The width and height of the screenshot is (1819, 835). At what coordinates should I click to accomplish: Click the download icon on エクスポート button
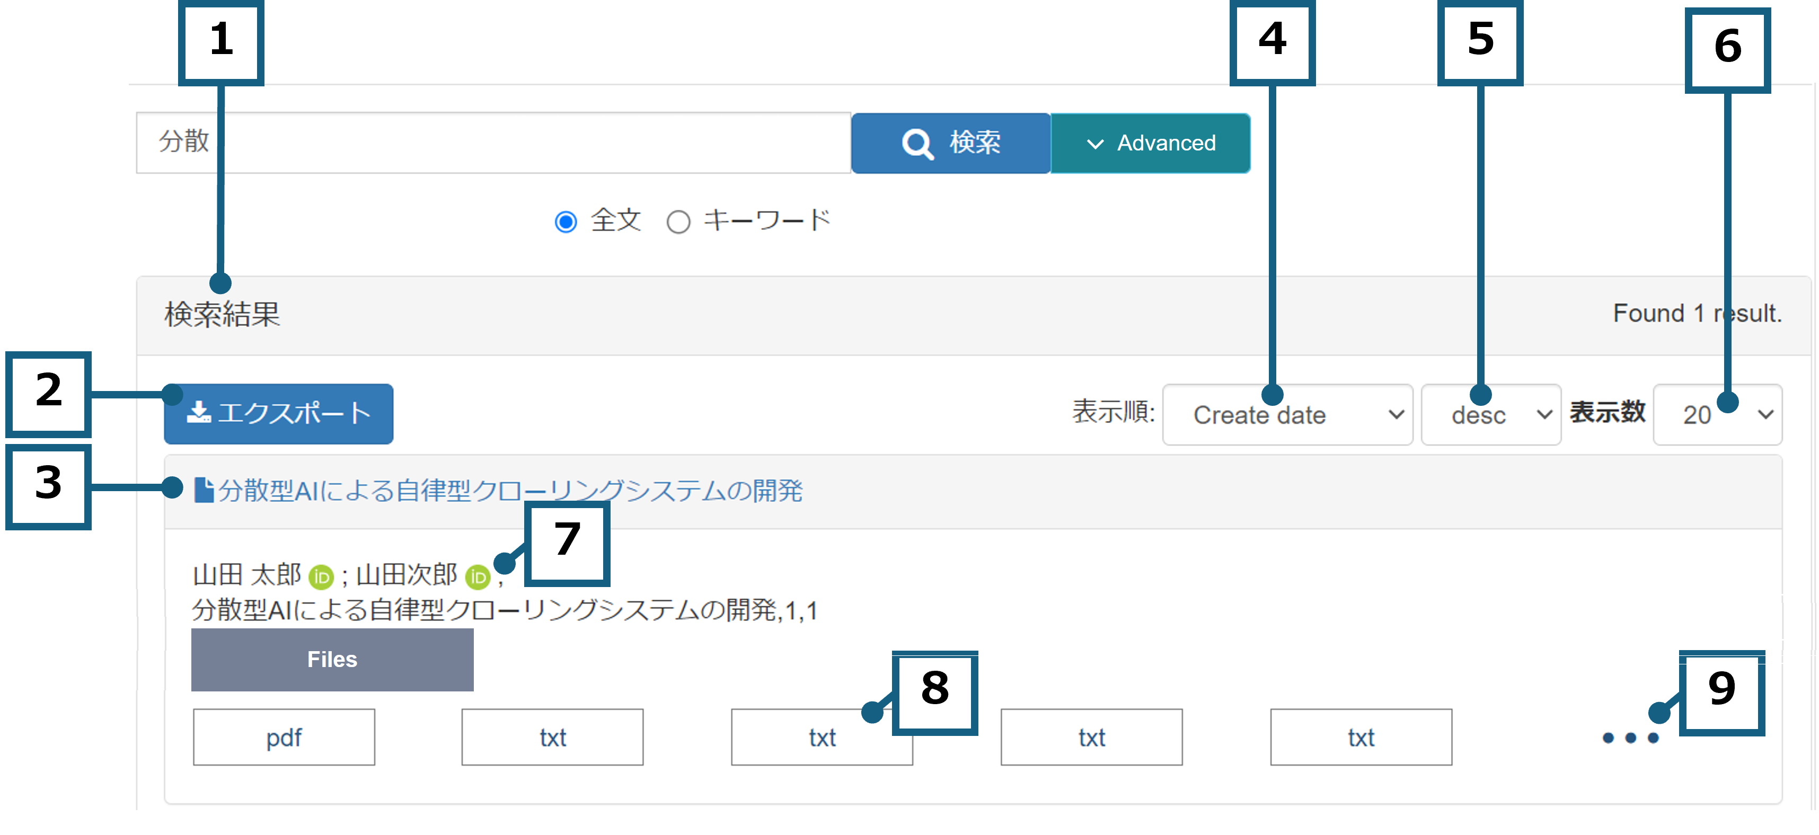click(200, 414)
